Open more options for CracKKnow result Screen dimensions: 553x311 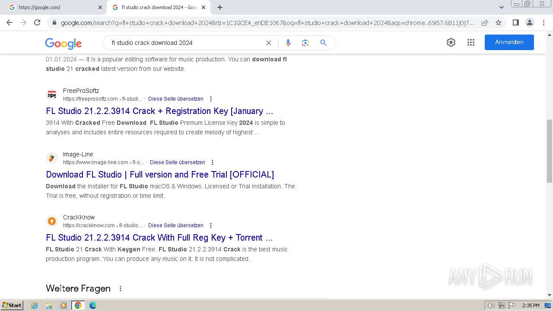(211, 225)
